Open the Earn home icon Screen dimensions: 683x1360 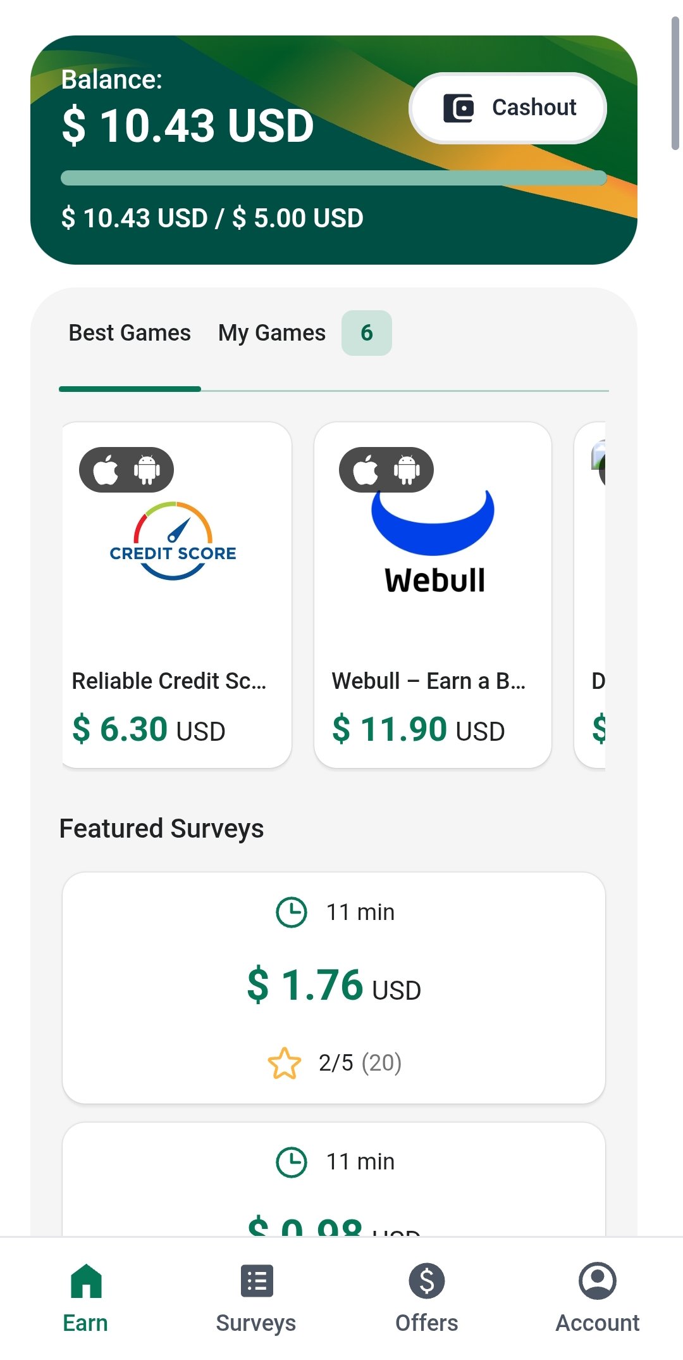point(86,1280)
